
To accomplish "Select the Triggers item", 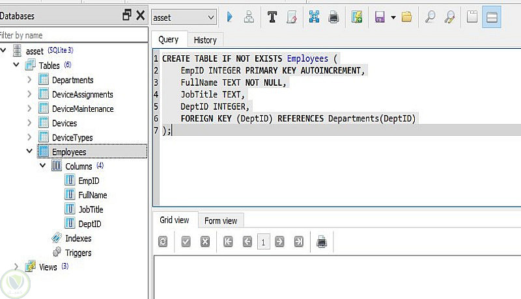I will tap(78, 253).
